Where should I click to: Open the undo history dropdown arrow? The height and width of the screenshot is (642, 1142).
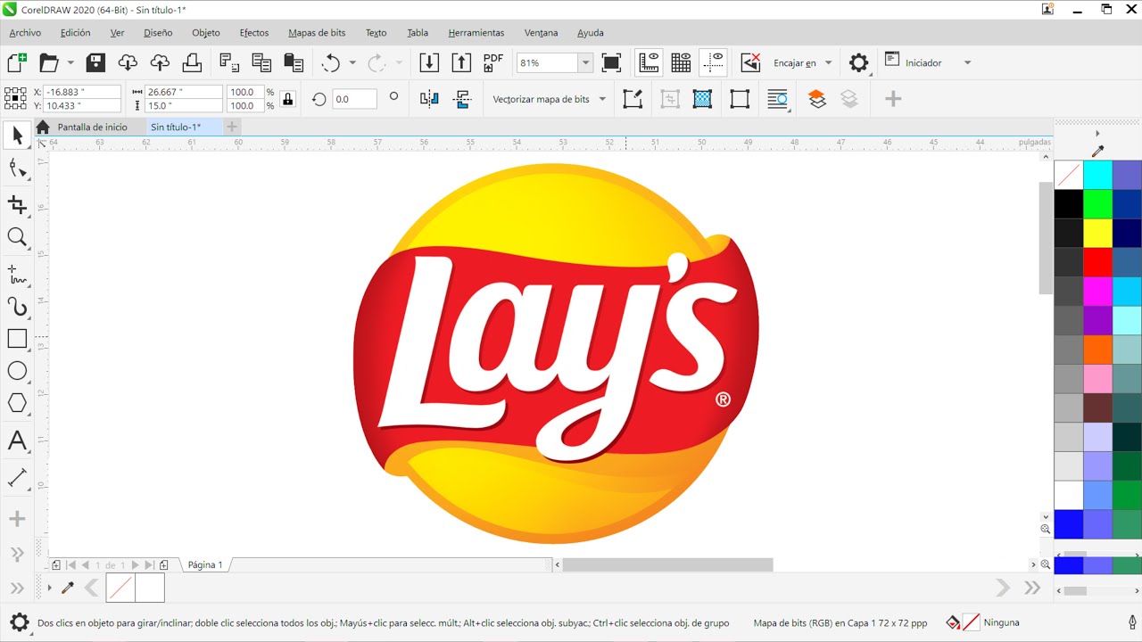[x=352, y=62]
